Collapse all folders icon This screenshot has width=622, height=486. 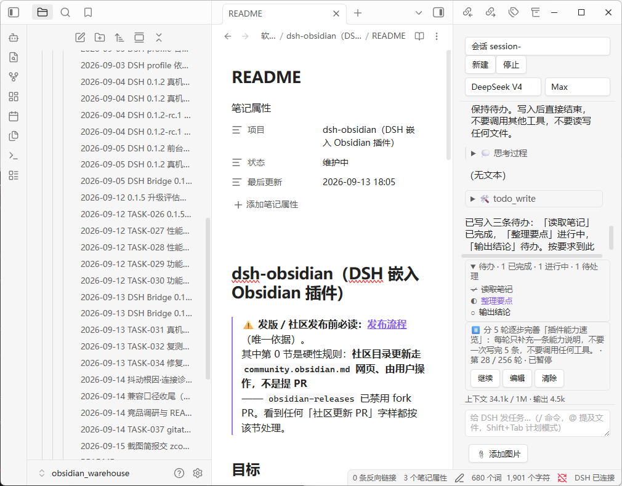[x=159, y=38]
